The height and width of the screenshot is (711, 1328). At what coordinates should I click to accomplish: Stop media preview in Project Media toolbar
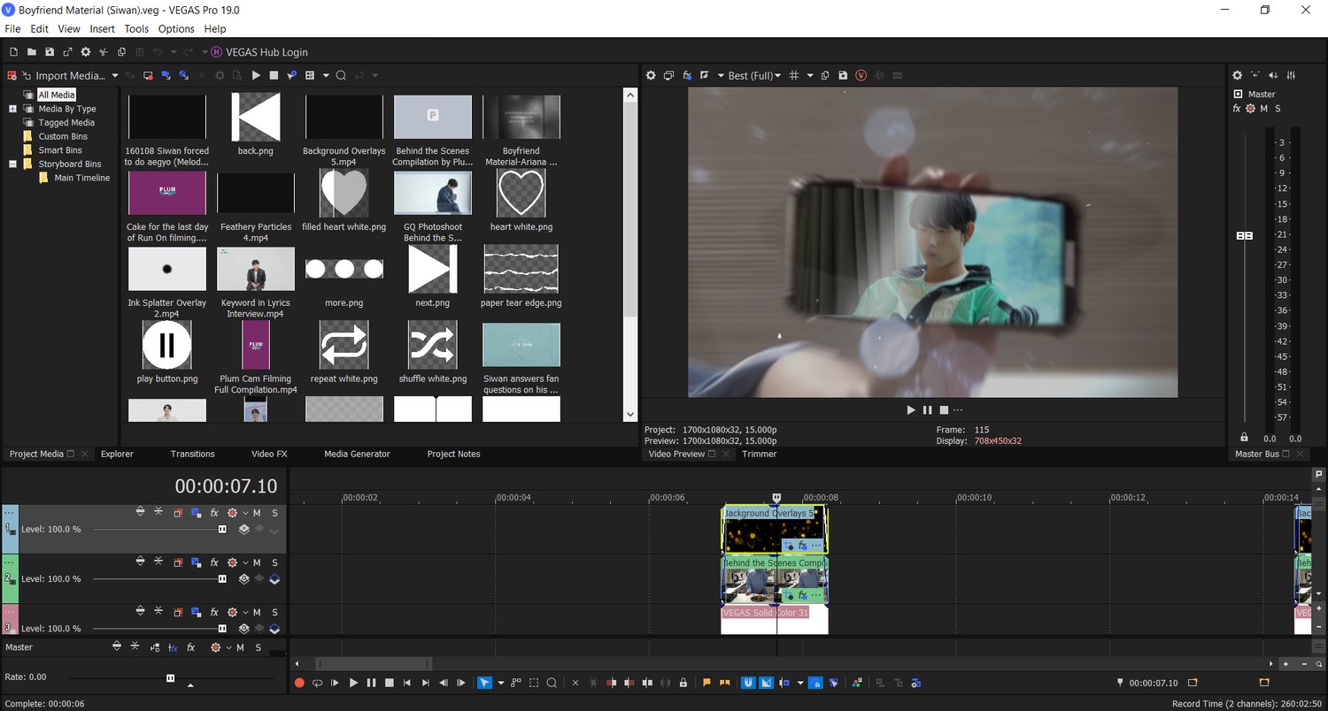(274, 75)
